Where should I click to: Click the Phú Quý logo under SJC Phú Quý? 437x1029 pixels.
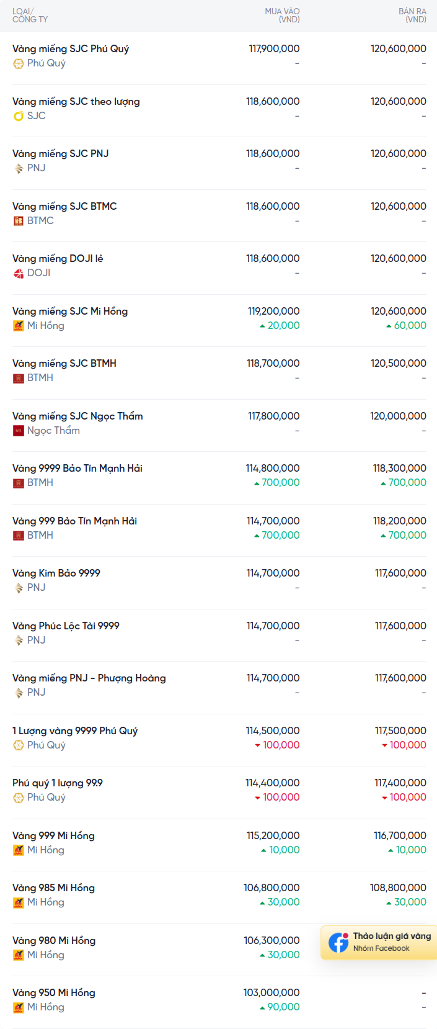tap(19, 63)
